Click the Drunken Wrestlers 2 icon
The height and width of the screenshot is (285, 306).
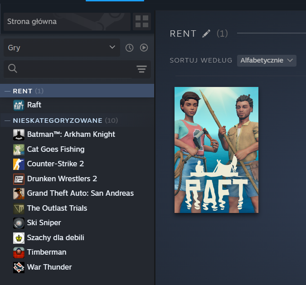(x=19, y=179)
